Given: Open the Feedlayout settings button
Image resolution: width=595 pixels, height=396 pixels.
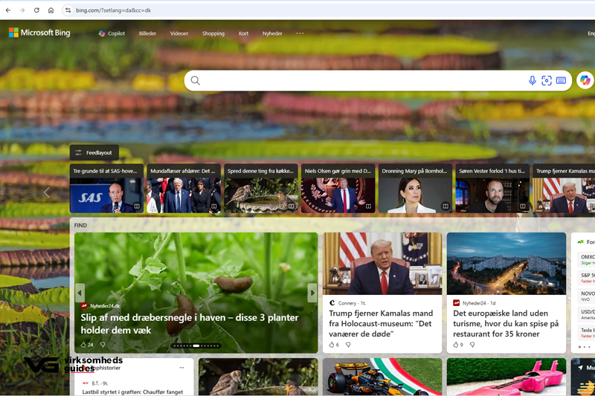Looking at the screenshot, I should (x=94, y=152).
